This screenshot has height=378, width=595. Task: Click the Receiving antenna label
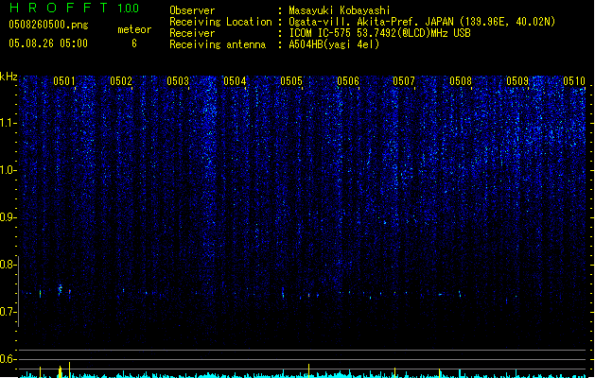pyautogui.click(x=218, y=44)
